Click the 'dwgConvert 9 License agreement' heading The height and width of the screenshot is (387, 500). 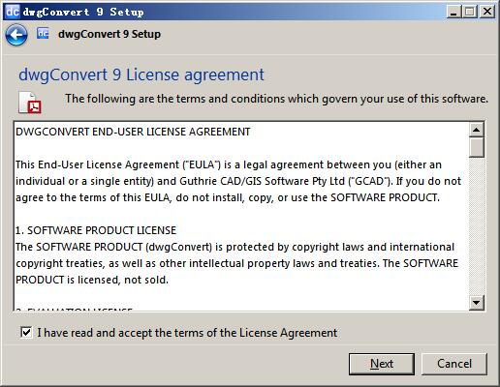pos(141,74)
